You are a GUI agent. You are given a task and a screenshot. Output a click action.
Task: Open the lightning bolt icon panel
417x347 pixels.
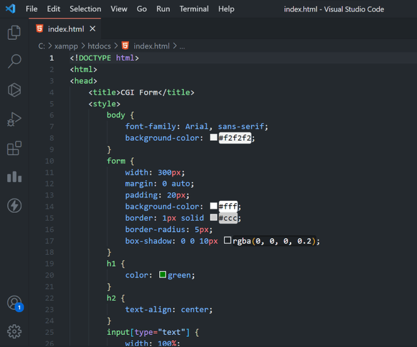[x=14, y=205]
